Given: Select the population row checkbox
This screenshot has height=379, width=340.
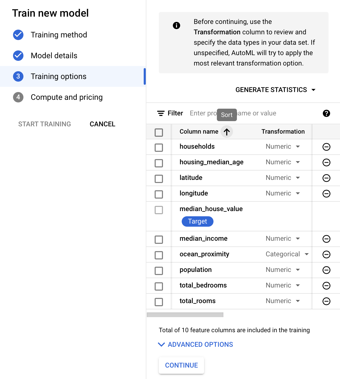Looking at the screenshot, I should click(159, 271).
